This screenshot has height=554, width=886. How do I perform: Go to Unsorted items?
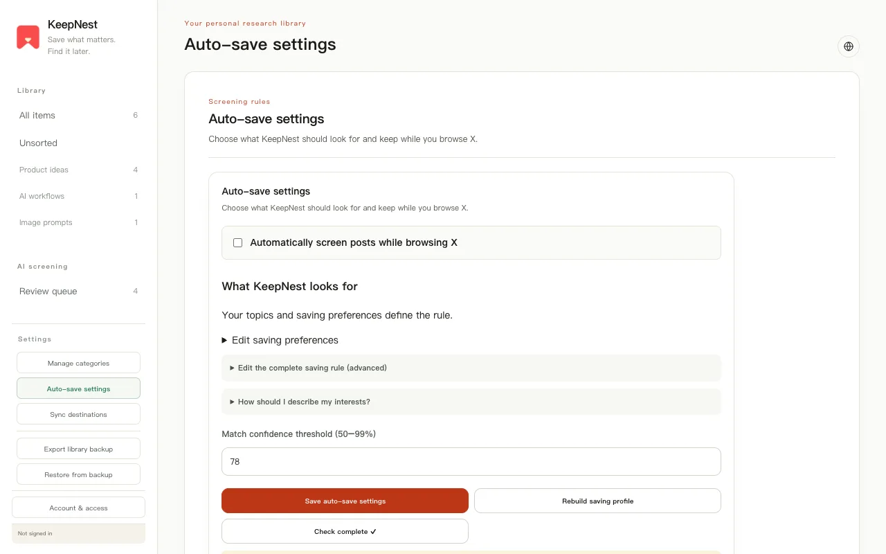78,143
